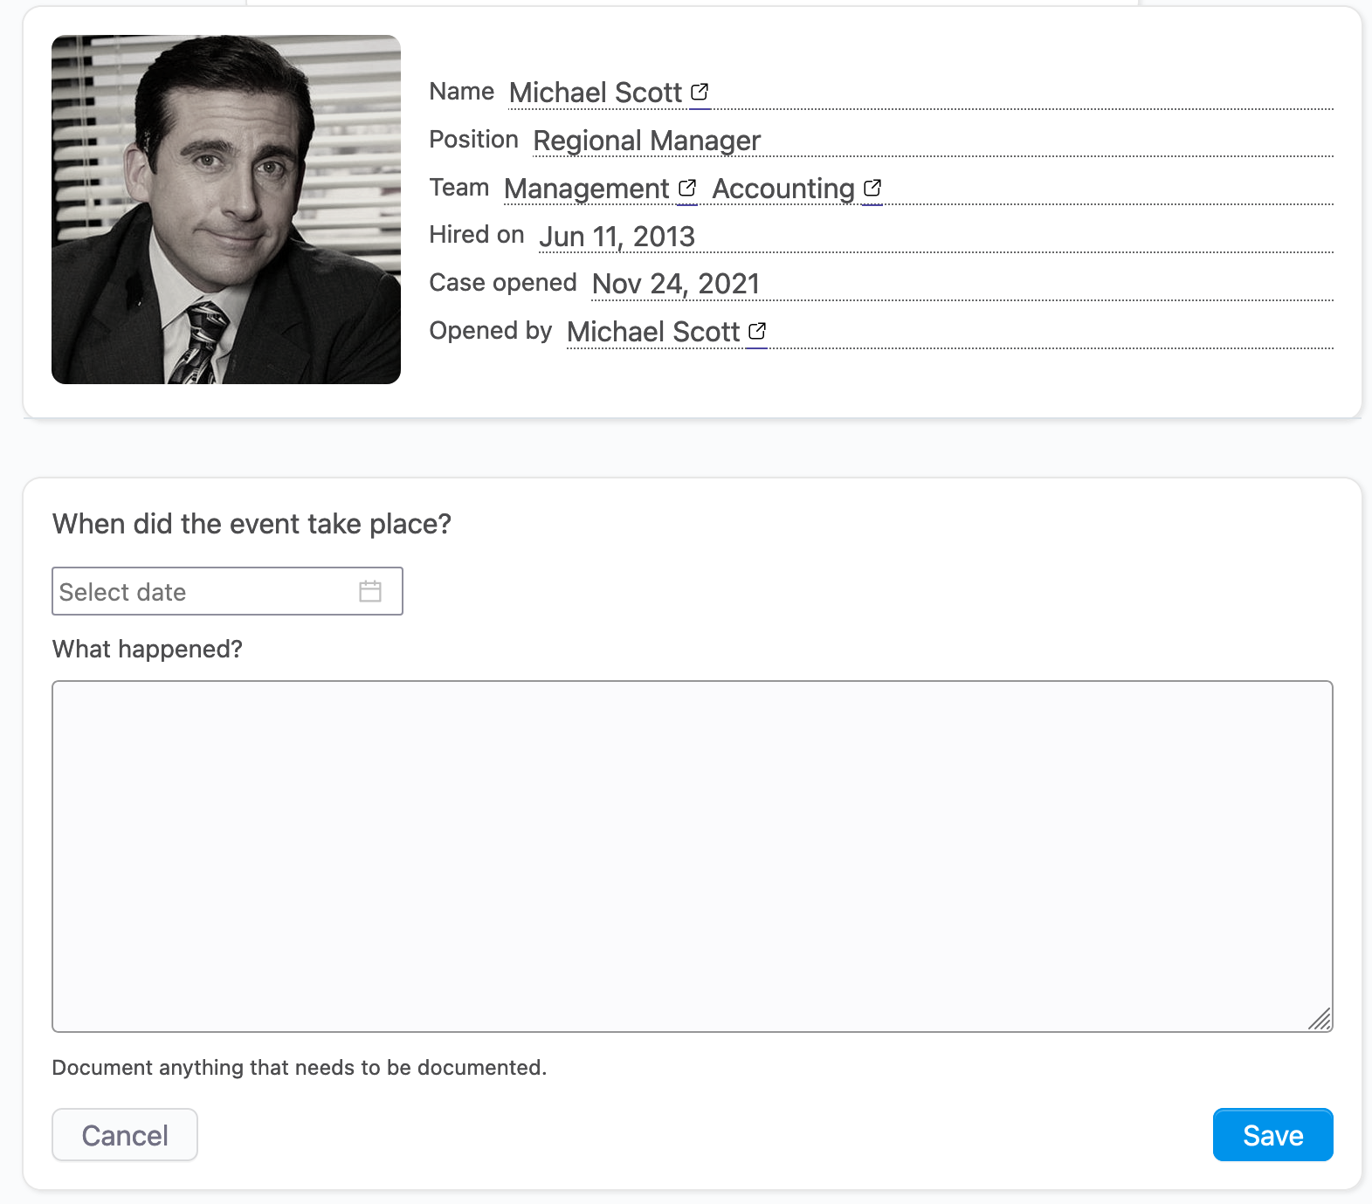This screenshot has width=1372, height=1204.
Task: Open the Management team link
Action: point(587,189)
